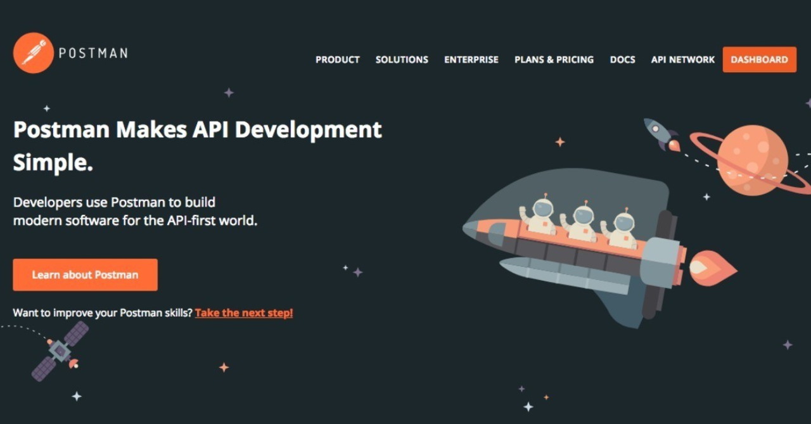Click the space shuttle with astronauts illustration

pyautogui.click(x=599, y=247)
